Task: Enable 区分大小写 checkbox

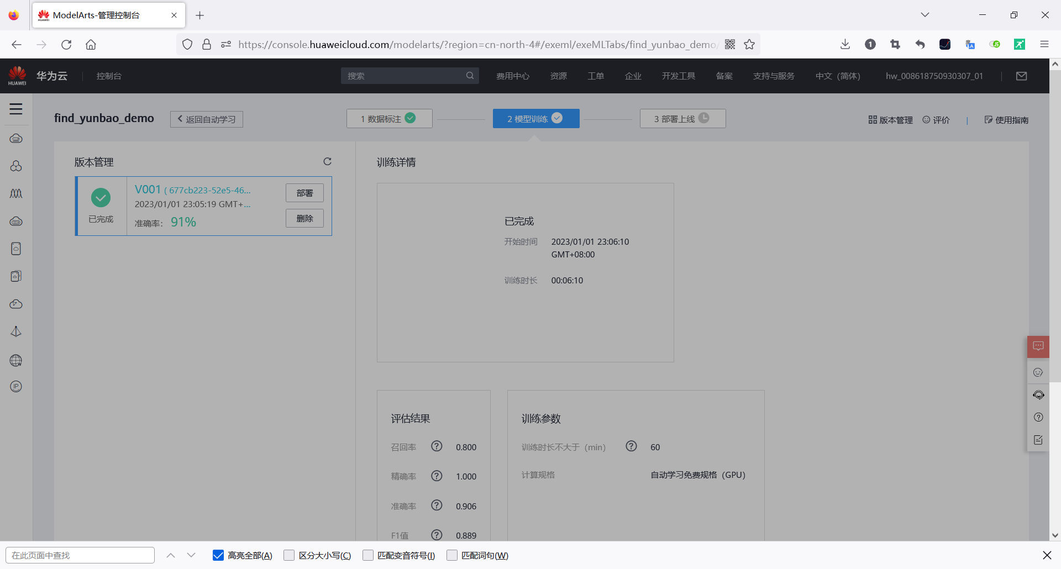Action: coord(289,555)
